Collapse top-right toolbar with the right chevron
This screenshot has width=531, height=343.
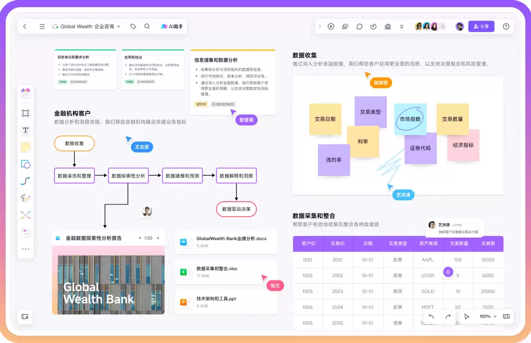[x=320, y=27]
